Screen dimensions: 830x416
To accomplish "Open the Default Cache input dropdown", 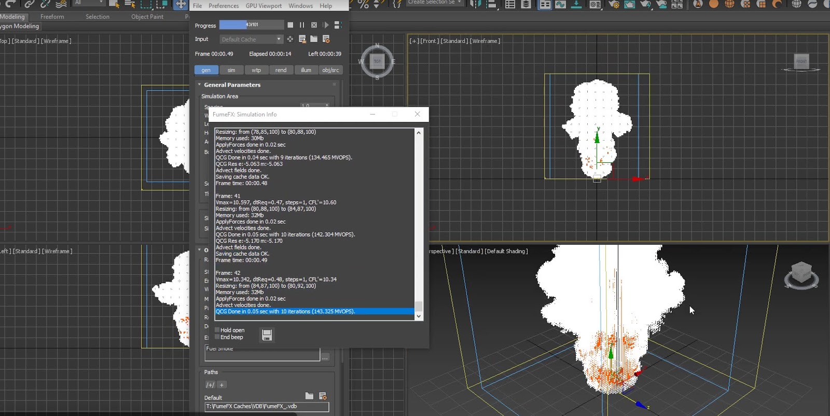I will pyautogui.click(x=251, y=39).
